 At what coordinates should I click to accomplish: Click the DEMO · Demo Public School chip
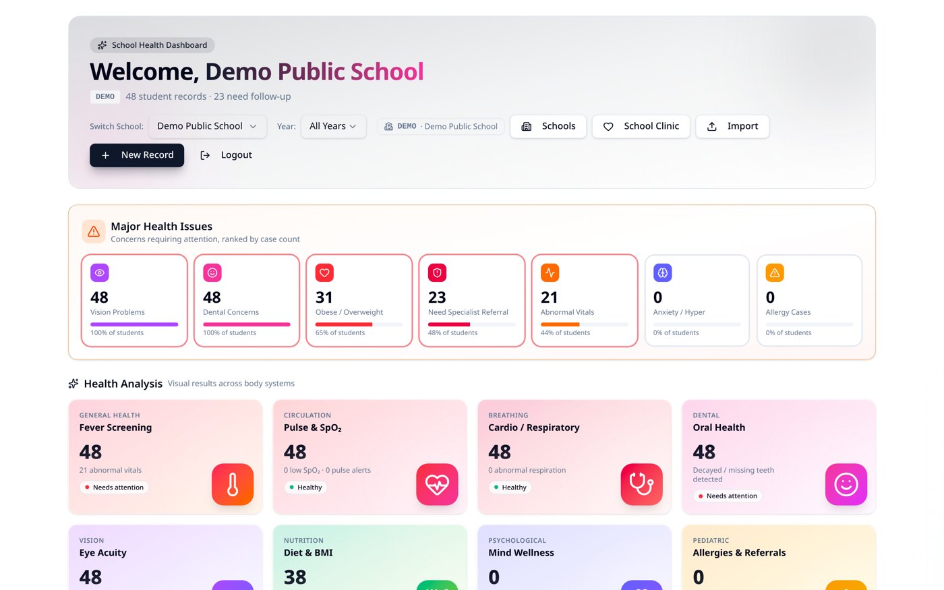click(x=441, y=126)
